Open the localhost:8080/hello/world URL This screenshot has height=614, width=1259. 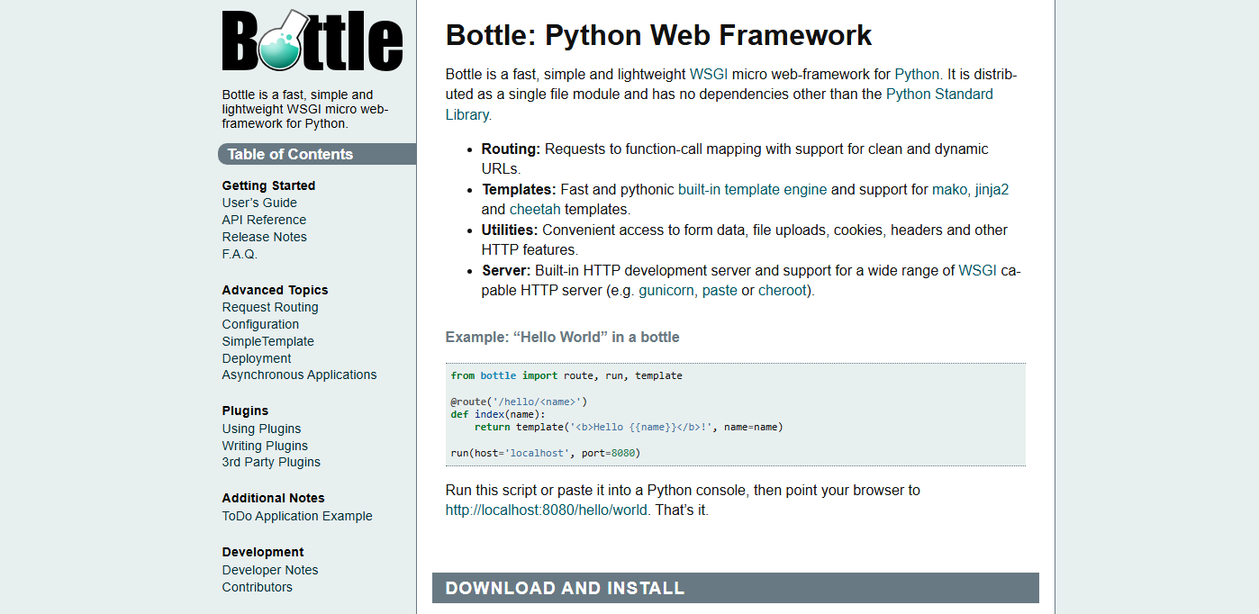pos(547,510)
